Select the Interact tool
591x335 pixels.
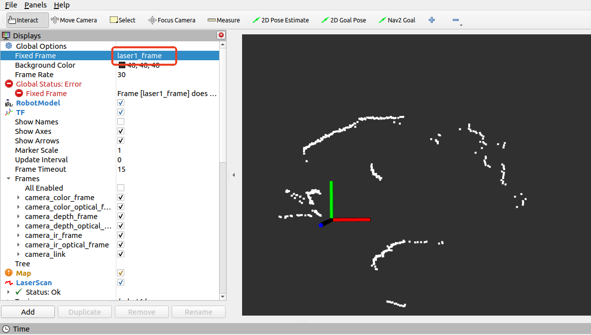pyautogui.click(x=27, y=20)
